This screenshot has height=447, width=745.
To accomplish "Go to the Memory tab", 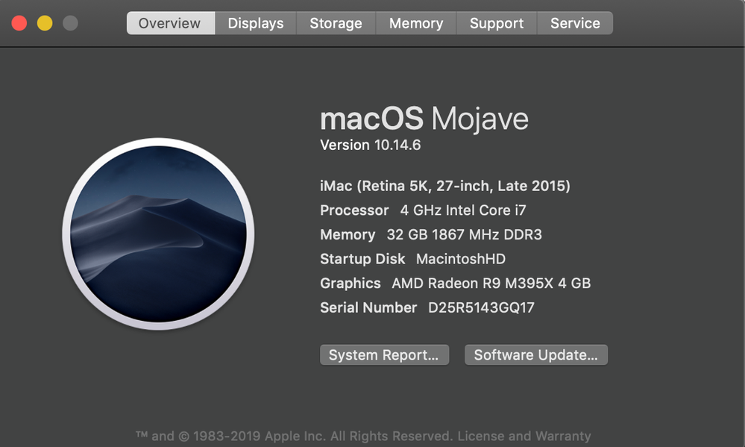I will [416, 23].
